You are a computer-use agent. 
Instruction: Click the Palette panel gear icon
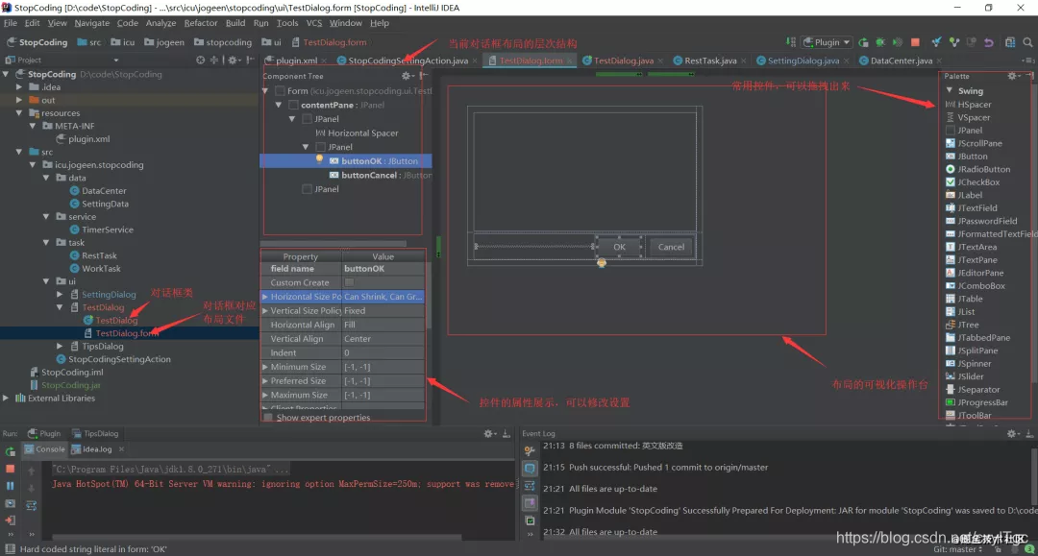(x=1011, y=76)
